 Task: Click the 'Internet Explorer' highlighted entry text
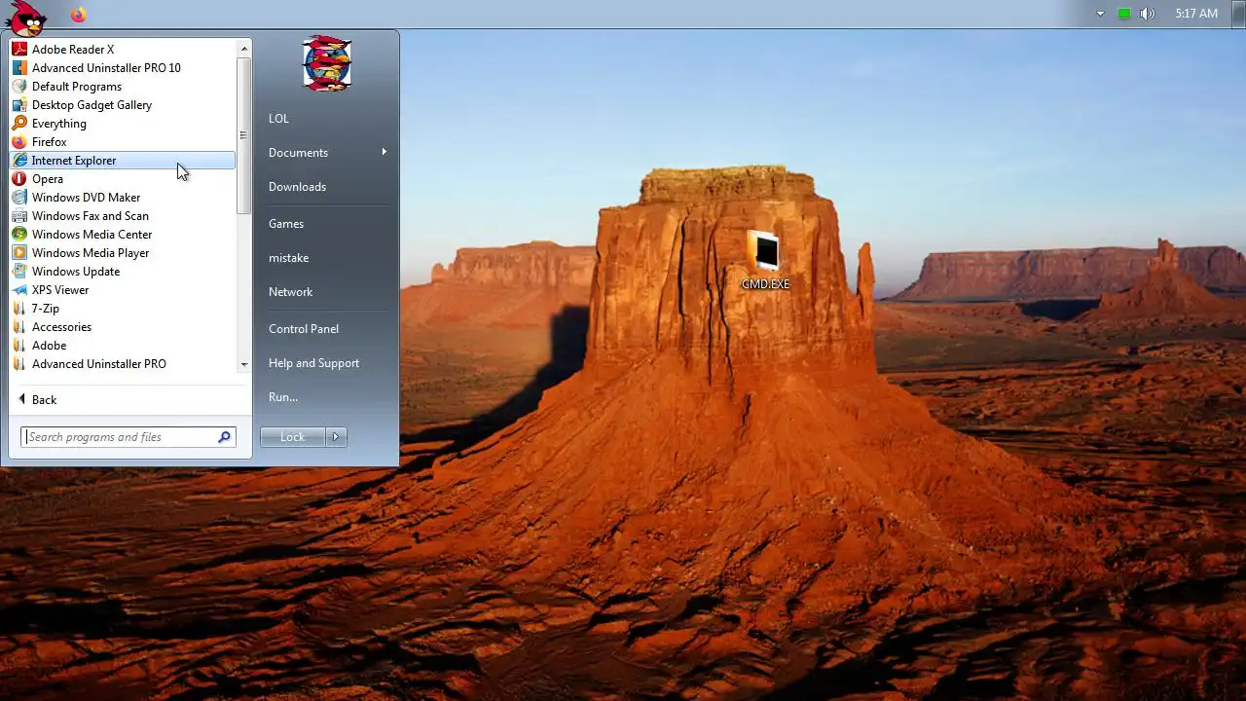pos(74,160)
